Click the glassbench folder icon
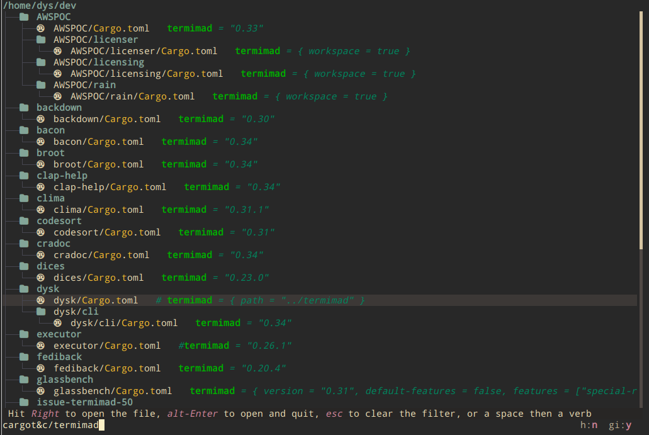The width and height of the screenshot is (649, 435). tap(25, 380)
